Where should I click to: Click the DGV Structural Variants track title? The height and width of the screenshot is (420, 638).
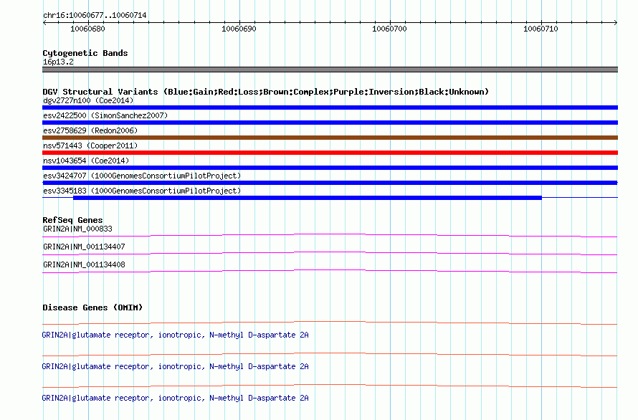coord(265,92)
